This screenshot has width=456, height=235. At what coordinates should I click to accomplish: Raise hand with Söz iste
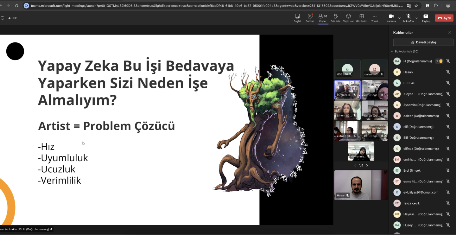335,18
